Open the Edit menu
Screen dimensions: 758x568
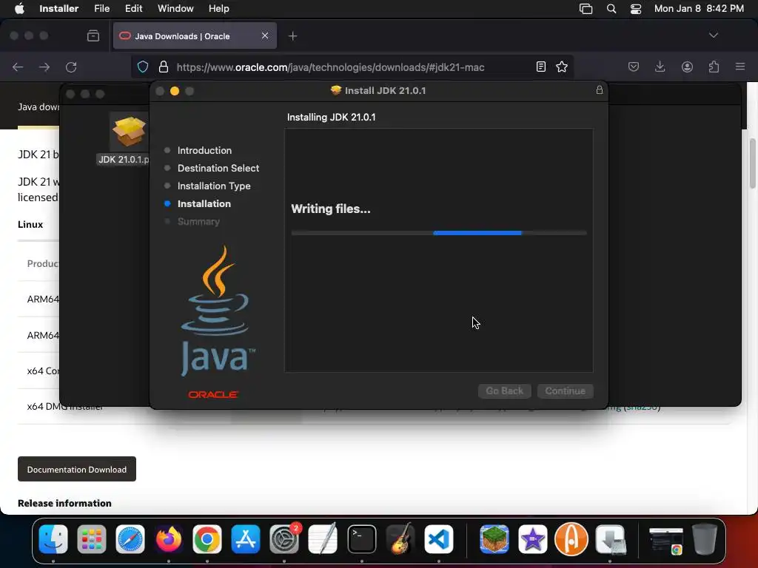coord(133,9)
